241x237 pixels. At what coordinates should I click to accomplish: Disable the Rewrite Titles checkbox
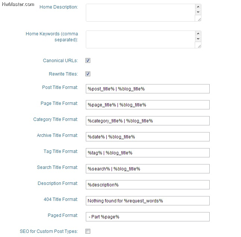click(88, 74)
